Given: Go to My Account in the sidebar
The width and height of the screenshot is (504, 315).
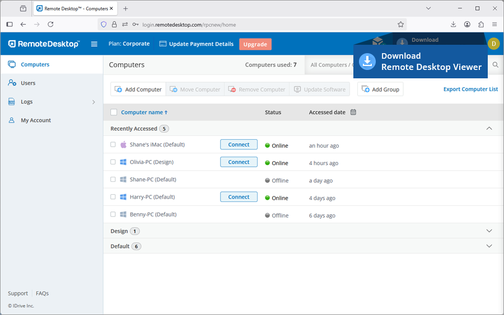Looking at the screenshot, I should click(x=36, y=120).
